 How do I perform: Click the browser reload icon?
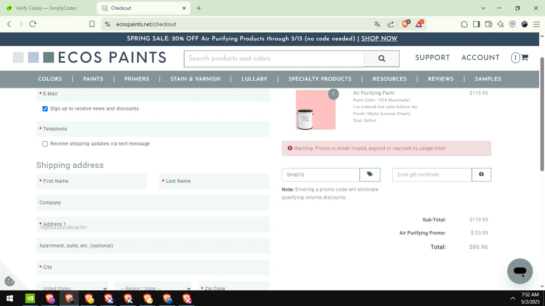tap(33, 24)
